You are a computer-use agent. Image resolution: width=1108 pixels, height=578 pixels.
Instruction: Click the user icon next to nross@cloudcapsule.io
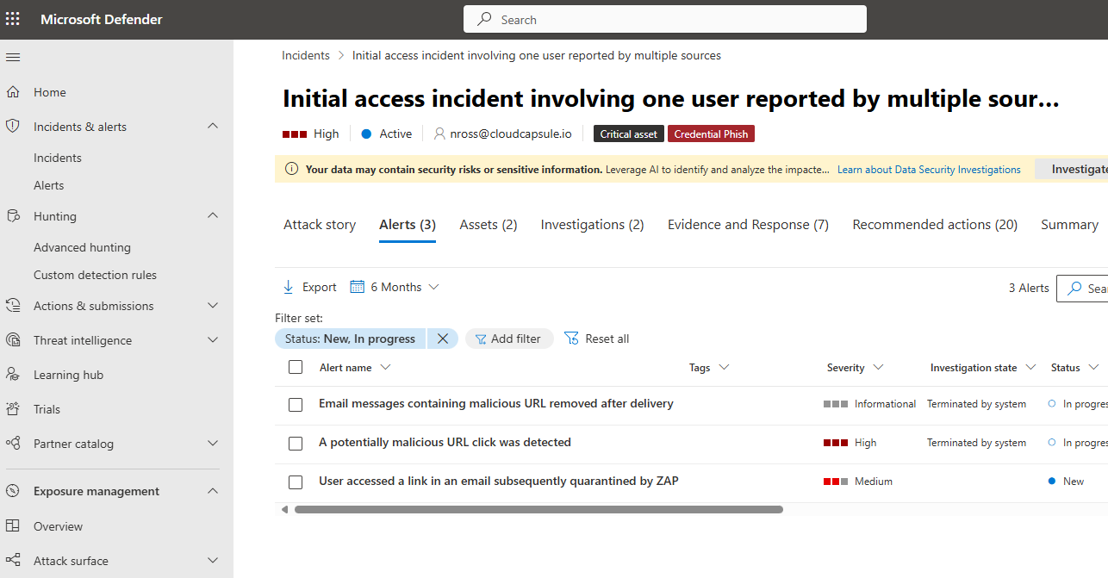point(439,134)
